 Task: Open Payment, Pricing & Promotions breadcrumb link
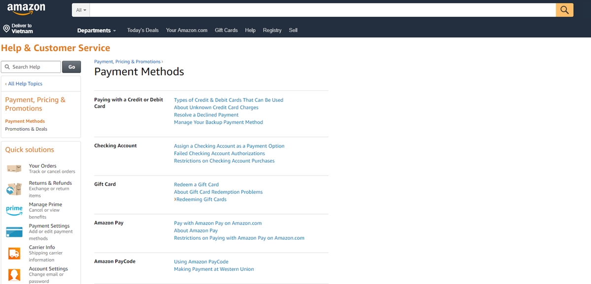[x=127, y=61]
